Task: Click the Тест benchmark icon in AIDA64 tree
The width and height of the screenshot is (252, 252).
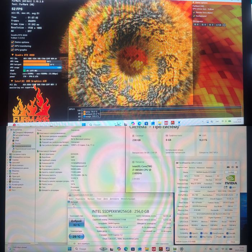Action: 10,190
